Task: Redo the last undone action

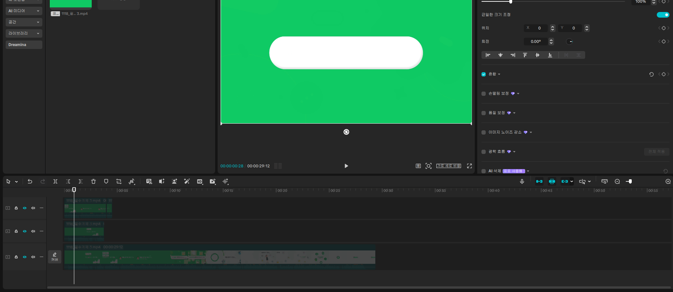Action: coord(43,181)
